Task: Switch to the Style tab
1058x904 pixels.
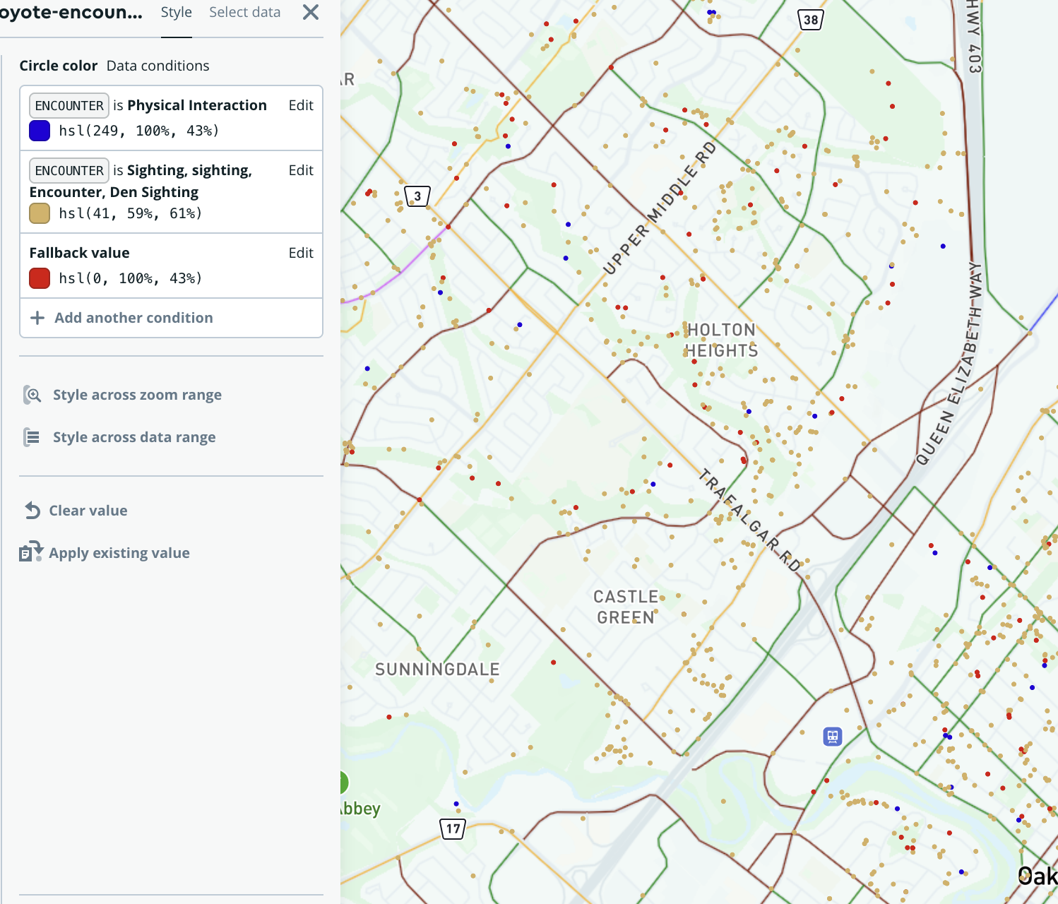Action: click(x=176, y=13)
